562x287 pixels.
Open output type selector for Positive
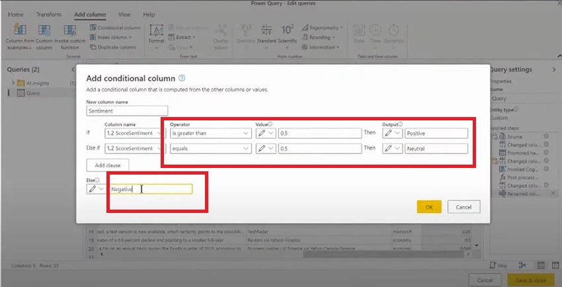[x=392, y=134]
